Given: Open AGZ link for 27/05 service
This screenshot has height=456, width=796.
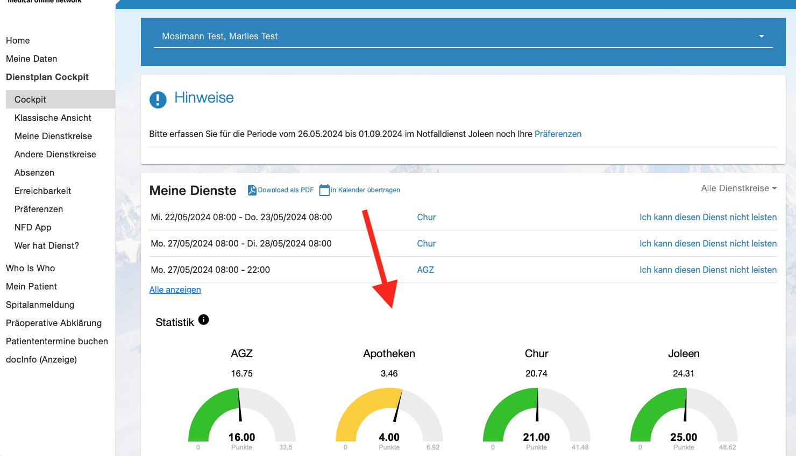Looking at the screenshot, I should (425, 270).
